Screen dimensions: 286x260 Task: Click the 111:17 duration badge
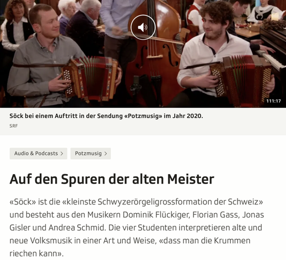(x=273, y=101)
